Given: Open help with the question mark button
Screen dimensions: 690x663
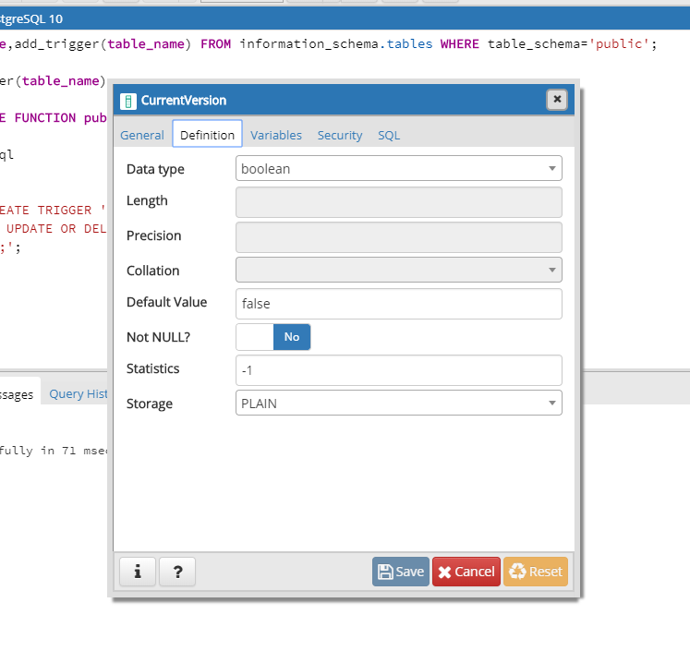Looking at the screenshot, I should click(x=177, y=572).
